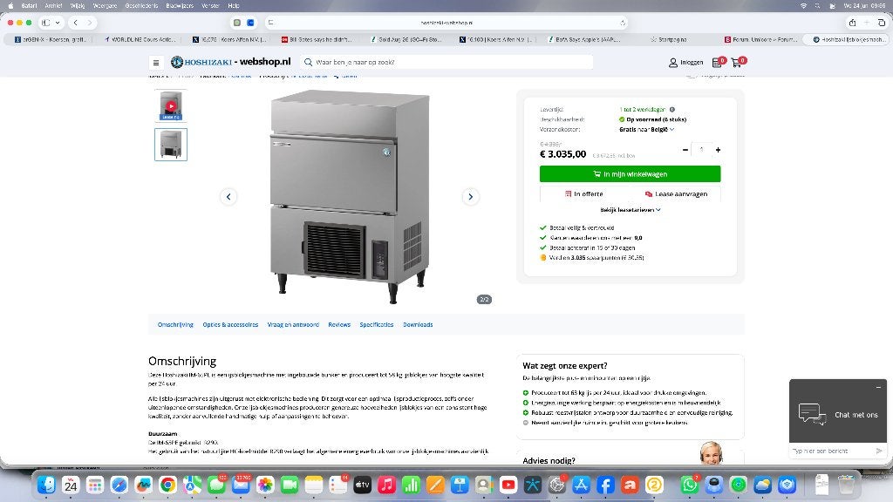Screen dimensions: 893x502
Task: Open Google Chrome from the Dock
Action: pos(168,485)
